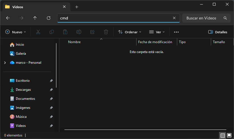This screenshot has width=234, height=139.
Task: Go up one folder level
Action: pyautogui.click(x=35, y=18)
